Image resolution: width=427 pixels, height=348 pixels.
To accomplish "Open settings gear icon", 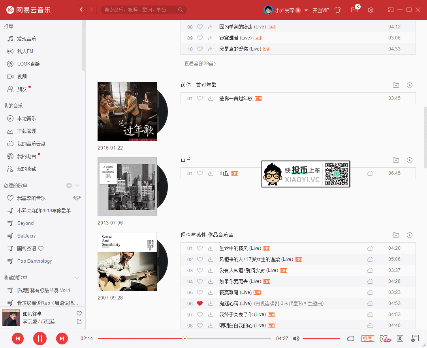I will (x=370, y=9).
